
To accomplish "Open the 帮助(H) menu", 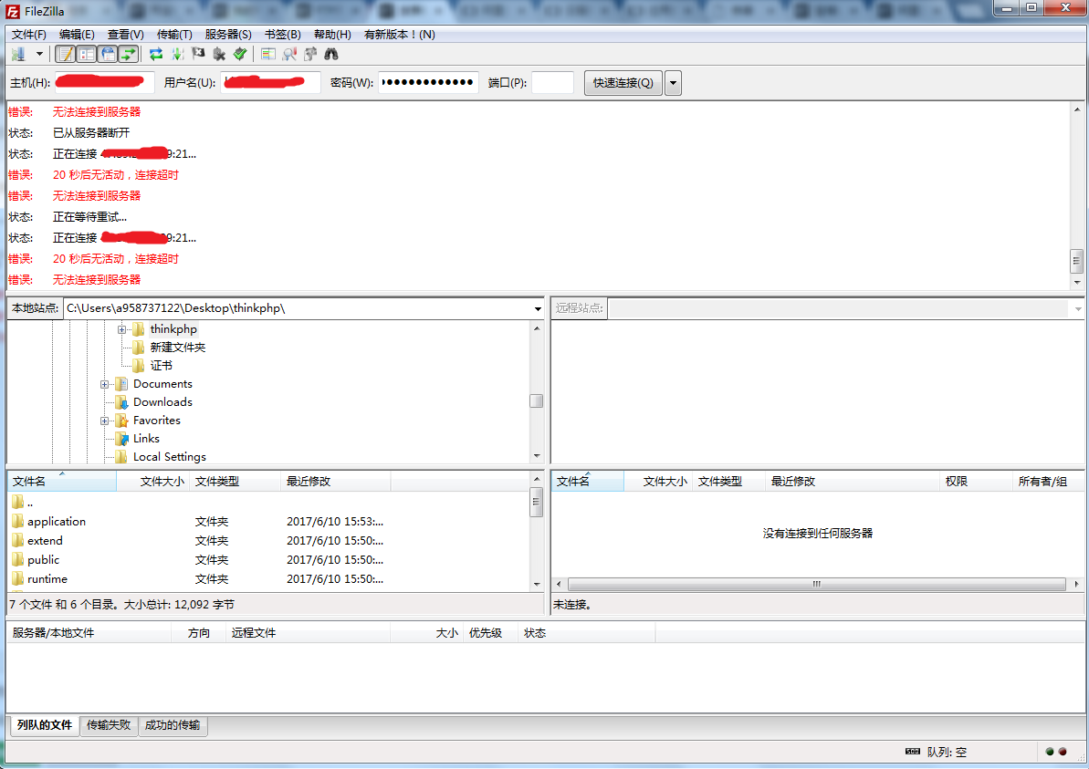I will [x=332, y=35].
